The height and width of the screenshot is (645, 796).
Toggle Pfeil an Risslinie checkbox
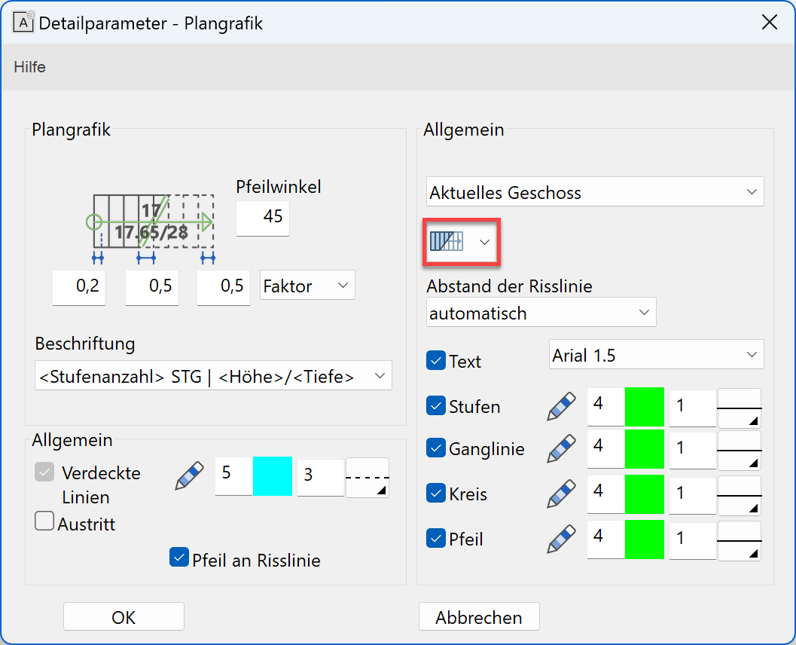(x=178, y=558)
